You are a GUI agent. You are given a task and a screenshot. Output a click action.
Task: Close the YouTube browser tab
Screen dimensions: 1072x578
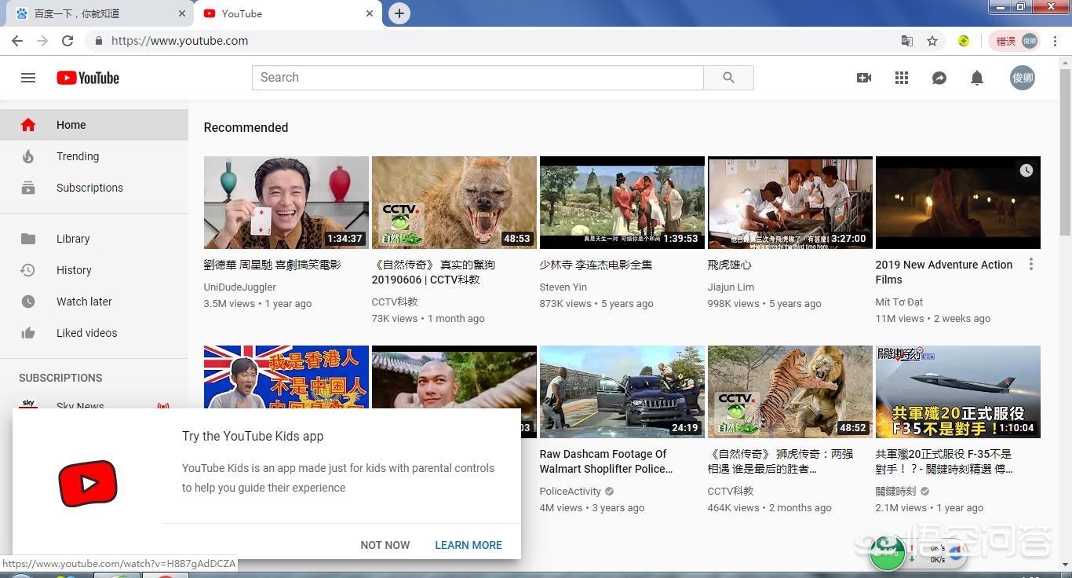[370, 13]
